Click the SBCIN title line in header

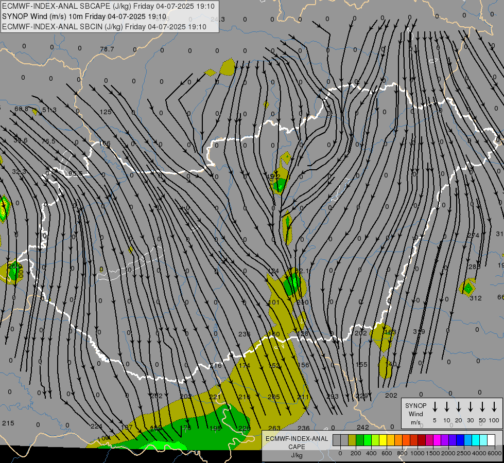[x=104, y=27]
